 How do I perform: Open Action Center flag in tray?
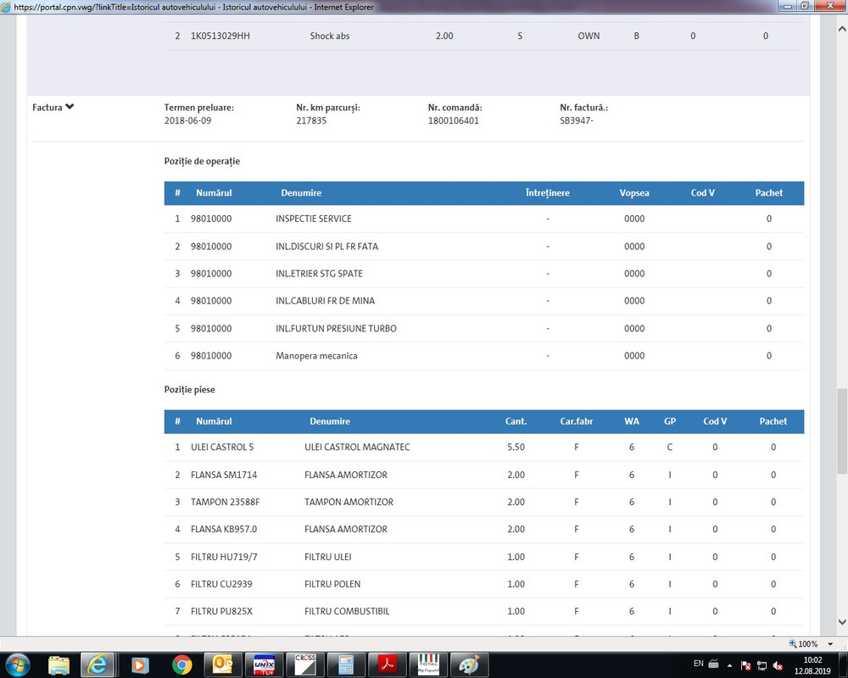click(x=745, y=665)
